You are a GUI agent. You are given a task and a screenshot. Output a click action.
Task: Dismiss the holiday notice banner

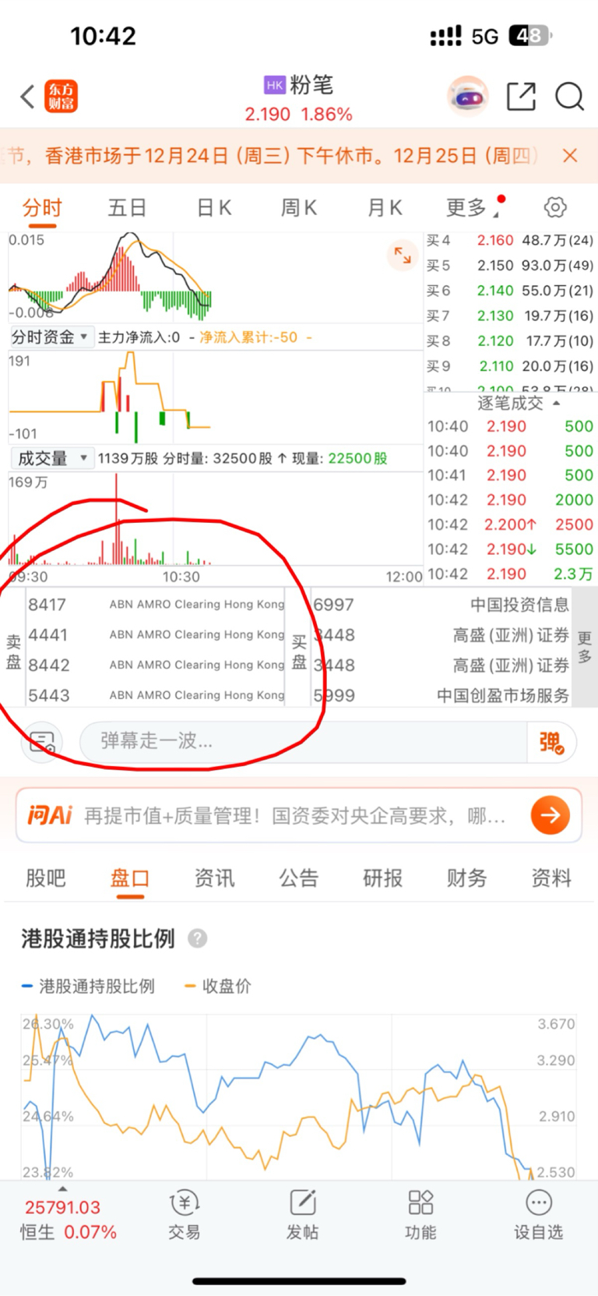click(x=570, y=156)
